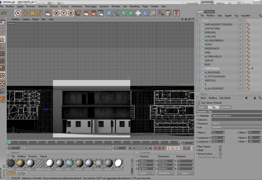
Task: Open the spline tools icon
Action: tap(116, 13)
